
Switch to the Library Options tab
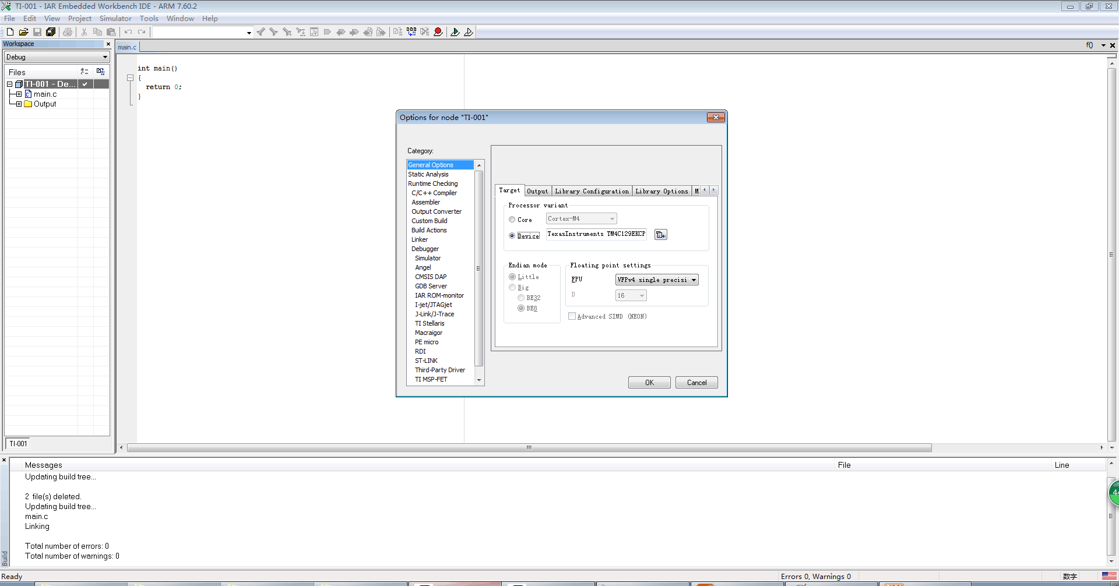[661, 191]
